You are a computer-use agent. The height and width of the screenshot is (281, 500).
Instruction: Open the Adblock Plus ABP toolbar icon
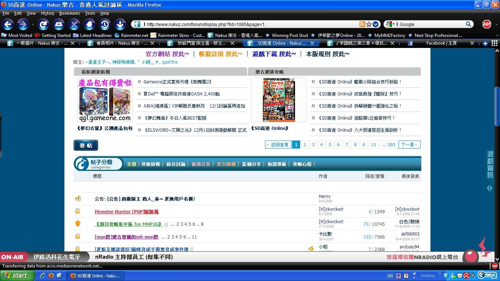click(x=486, y=24)
